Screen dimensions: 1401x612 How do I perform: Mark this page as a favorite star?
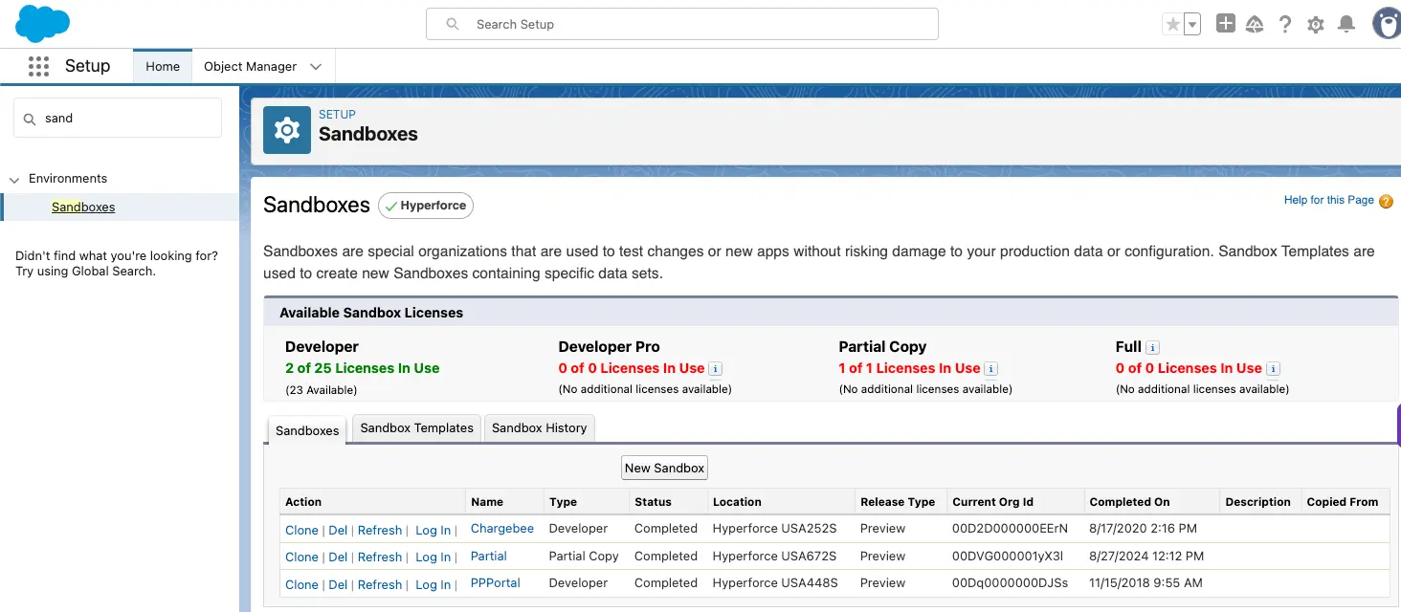tap(1174, 24)
